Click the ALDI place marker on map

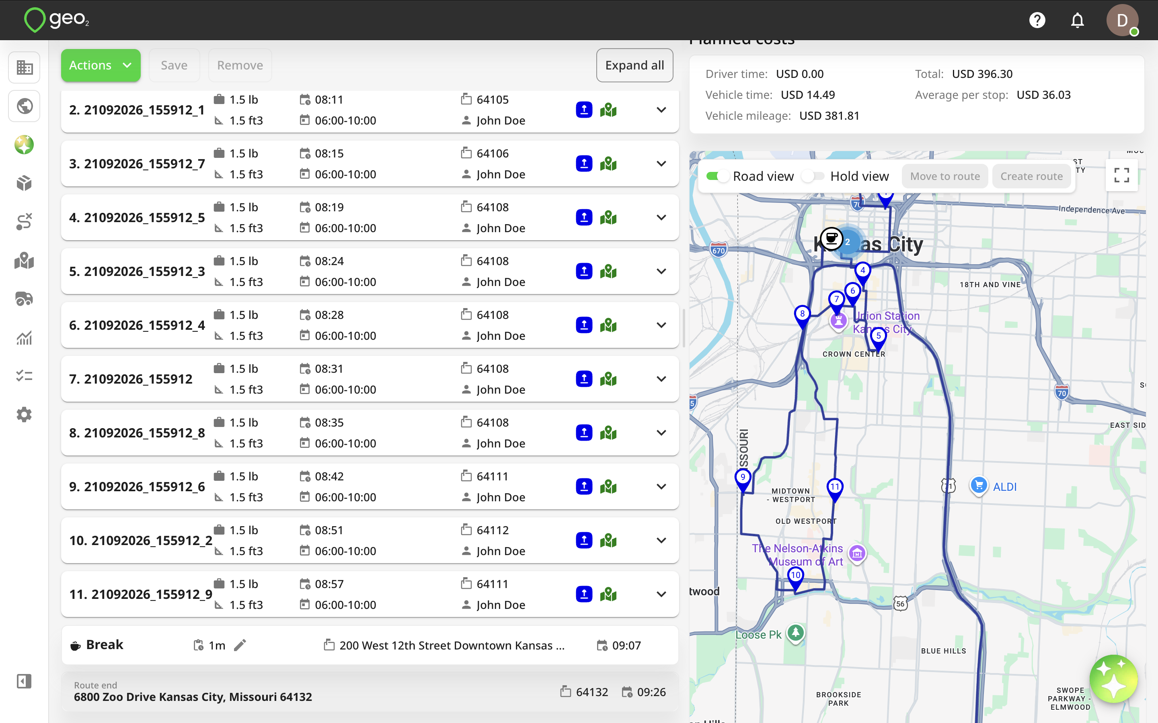[979, 485]
